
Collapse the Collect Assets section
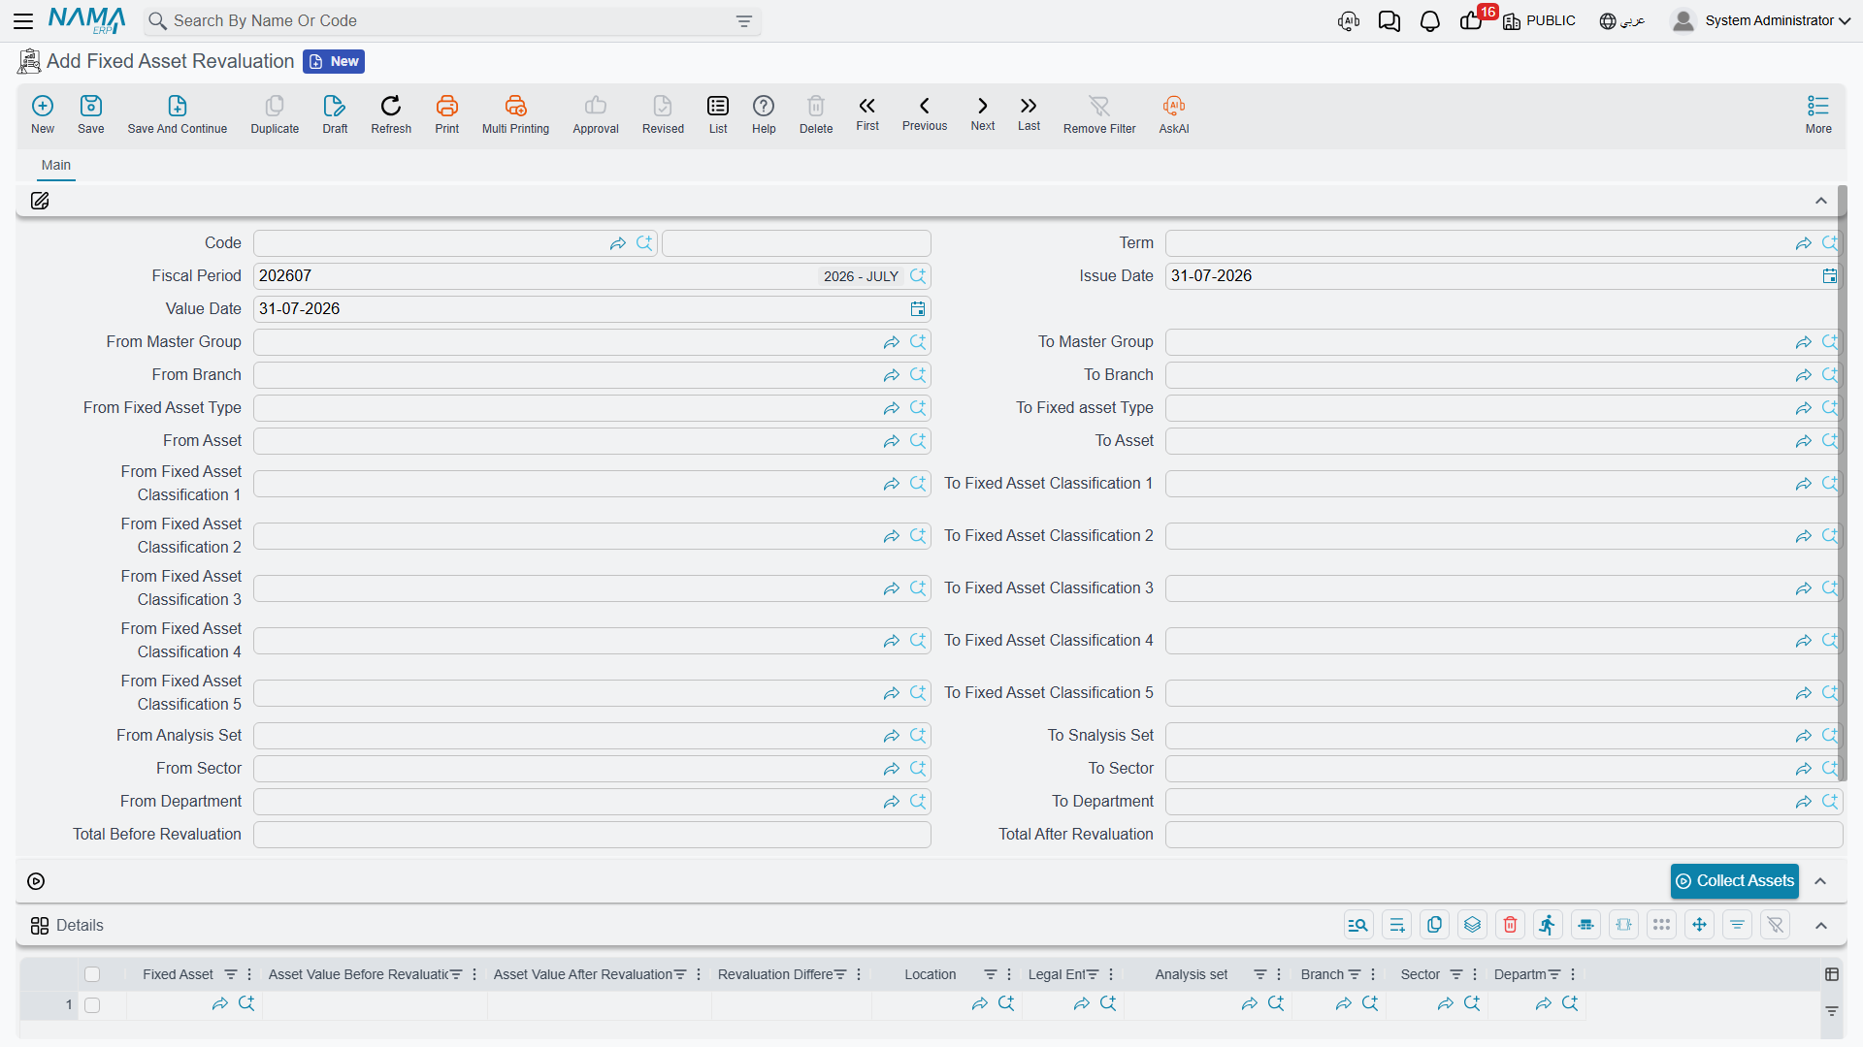click(x=1821, y=881)
